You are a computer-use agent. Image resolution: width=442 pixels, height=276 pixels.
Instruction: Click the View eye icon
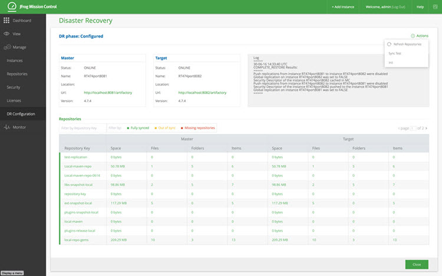click(x=7, y=34)
